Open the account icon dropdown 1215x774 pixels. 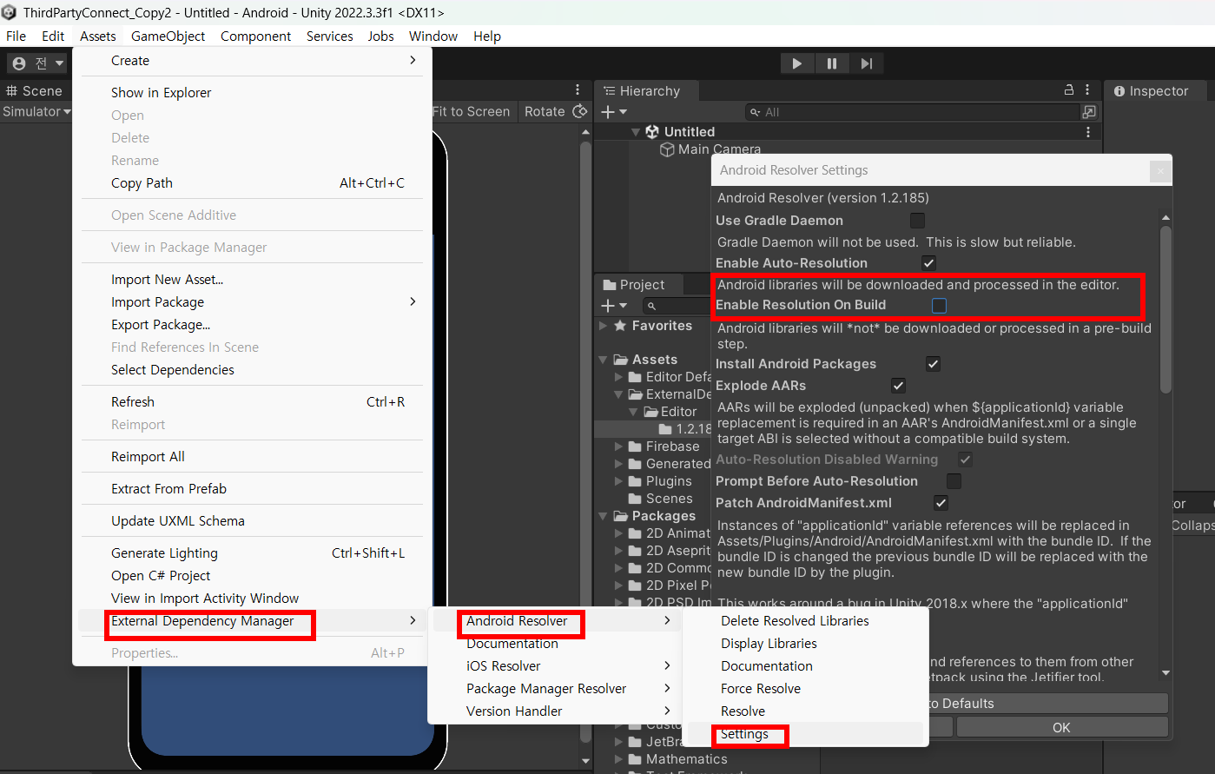click(x=37, y=63)
